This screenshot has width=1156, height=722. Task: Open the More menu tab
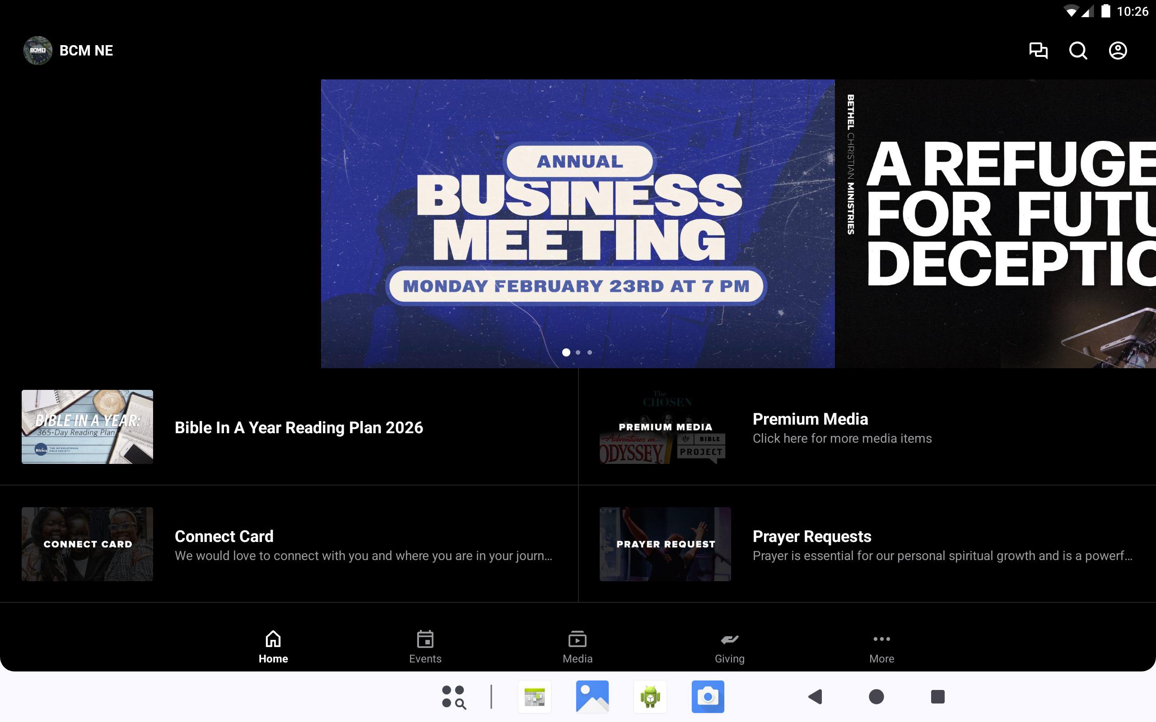point(881,647)
